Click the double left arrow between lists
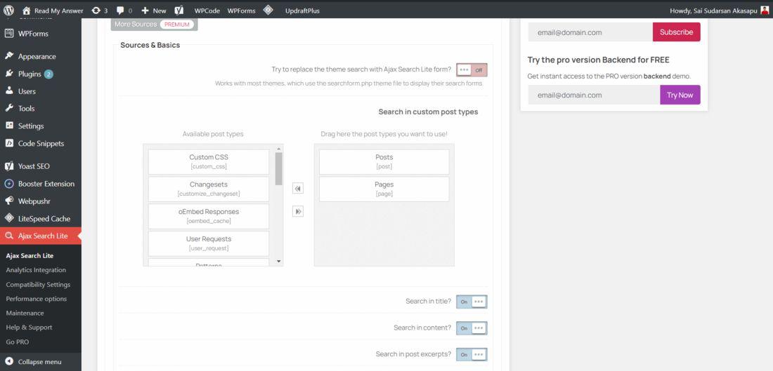The height and width of the screenshot is (371, 773). coord(298,189)
